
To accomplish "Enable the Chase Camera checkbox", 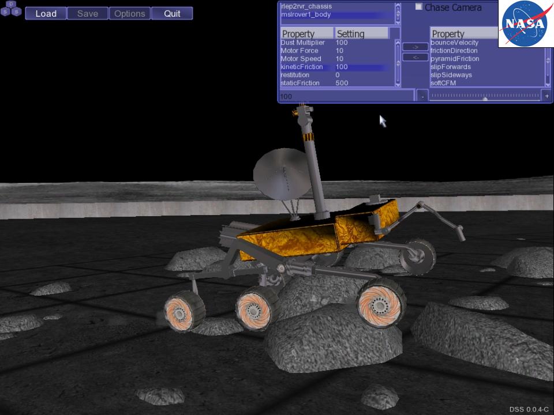I will pos(419,7).
